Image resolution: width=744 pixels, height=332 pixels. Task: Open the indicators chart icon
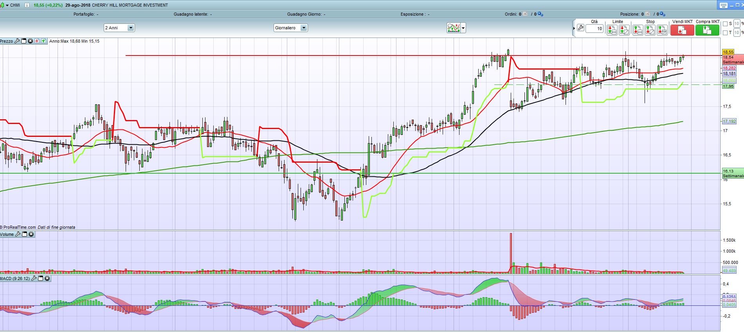pos(454,28)
